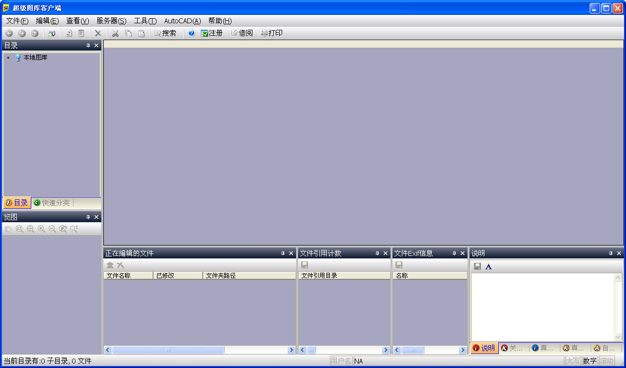Click save icon in 文件引用计数 panel

point(305,265)
